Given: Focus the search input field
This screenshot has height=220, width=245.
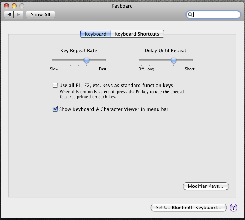Looking at the screenshot, I should [x=213, y=14].
